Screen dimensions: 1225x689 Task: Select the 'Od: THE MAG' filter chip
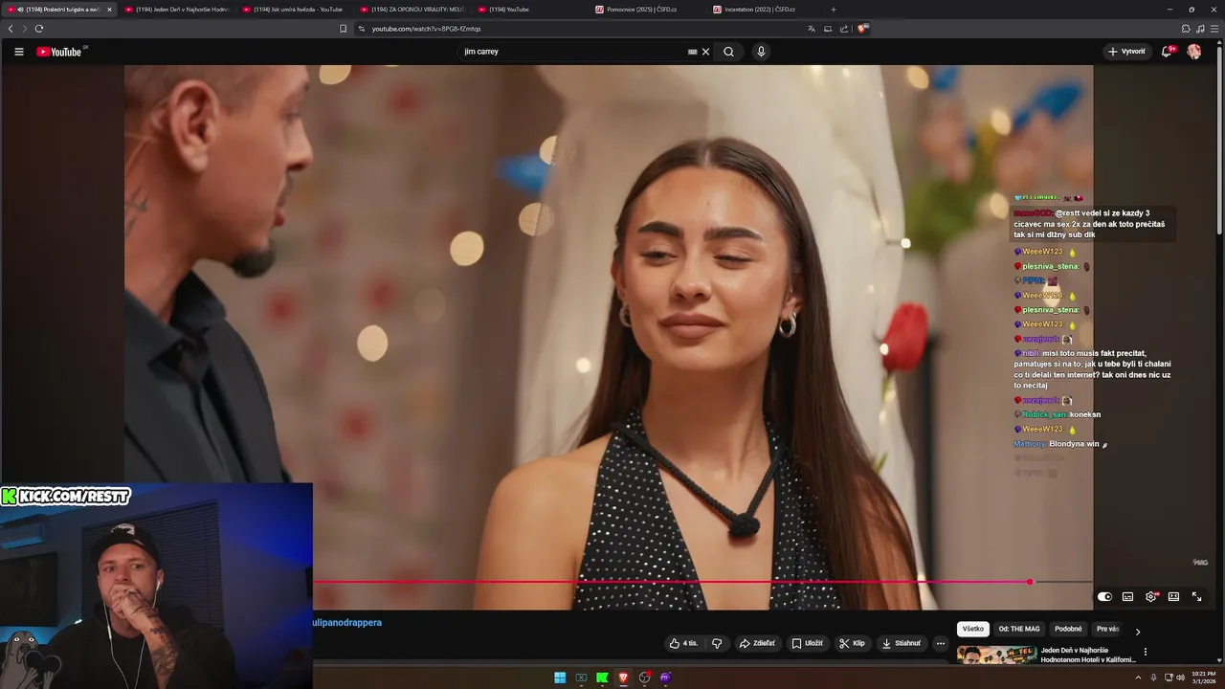click(1019, 629)
